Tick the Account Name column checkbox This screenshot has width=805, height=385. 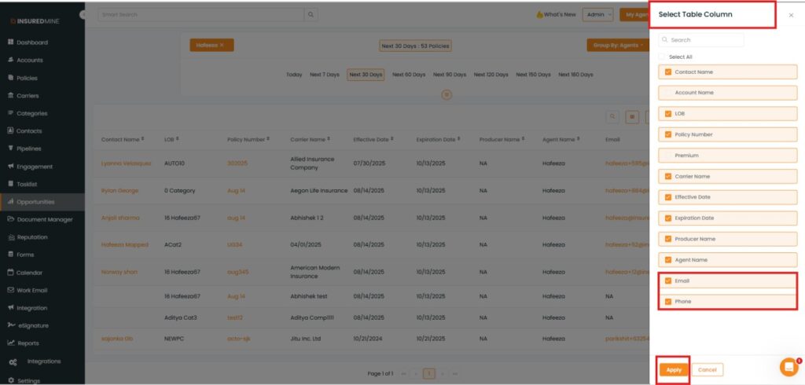tap(668, 93)
